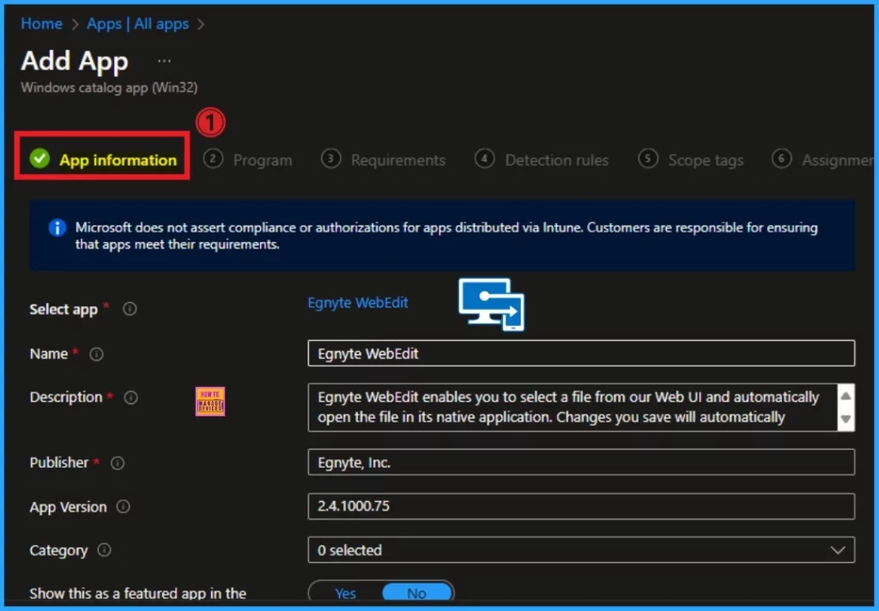Viewport: 879px width, 611px height.
Task: Focus the Name input field
Action: 581,354
